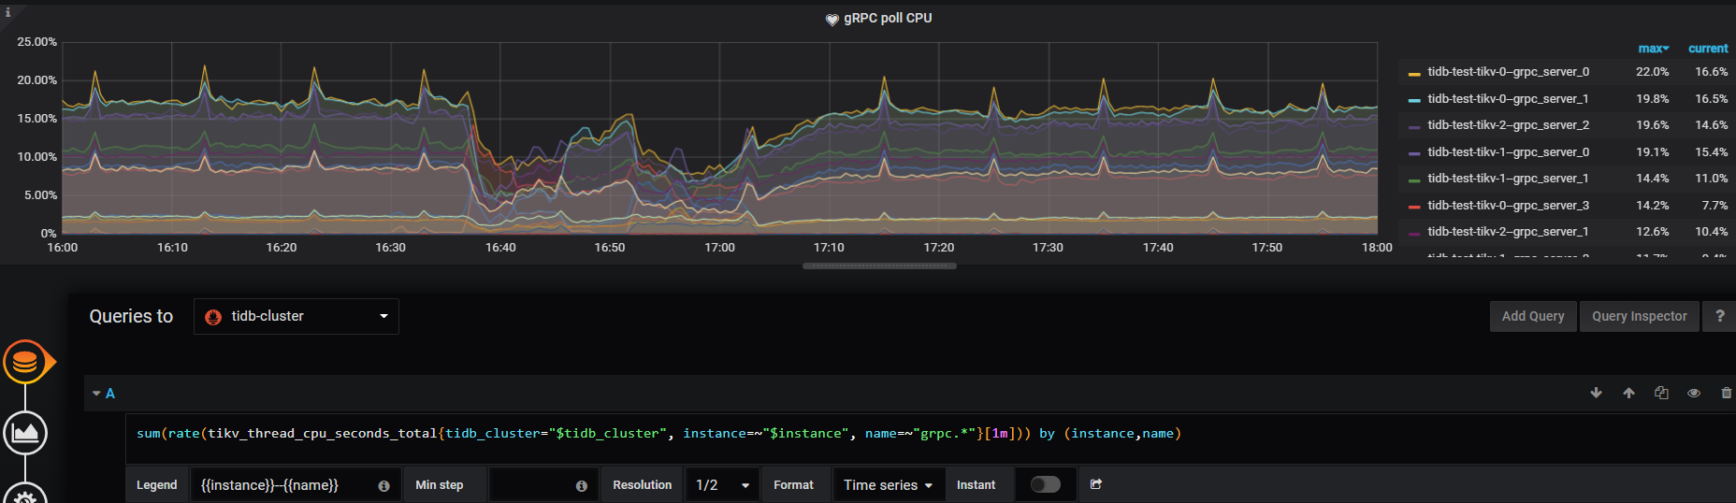Open the General settings gear tab
The image size is (1736, 503).
(25, 496)
